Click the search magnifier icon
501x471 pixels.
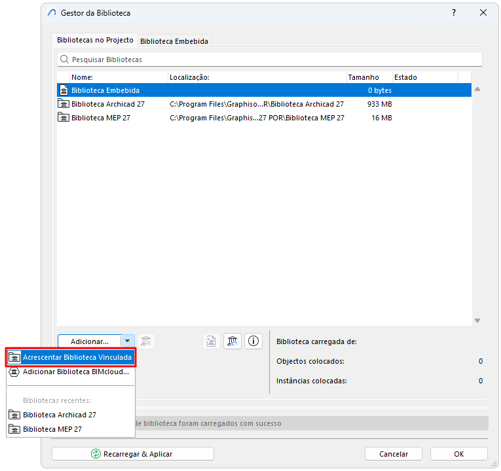click(x=65, y=60)
